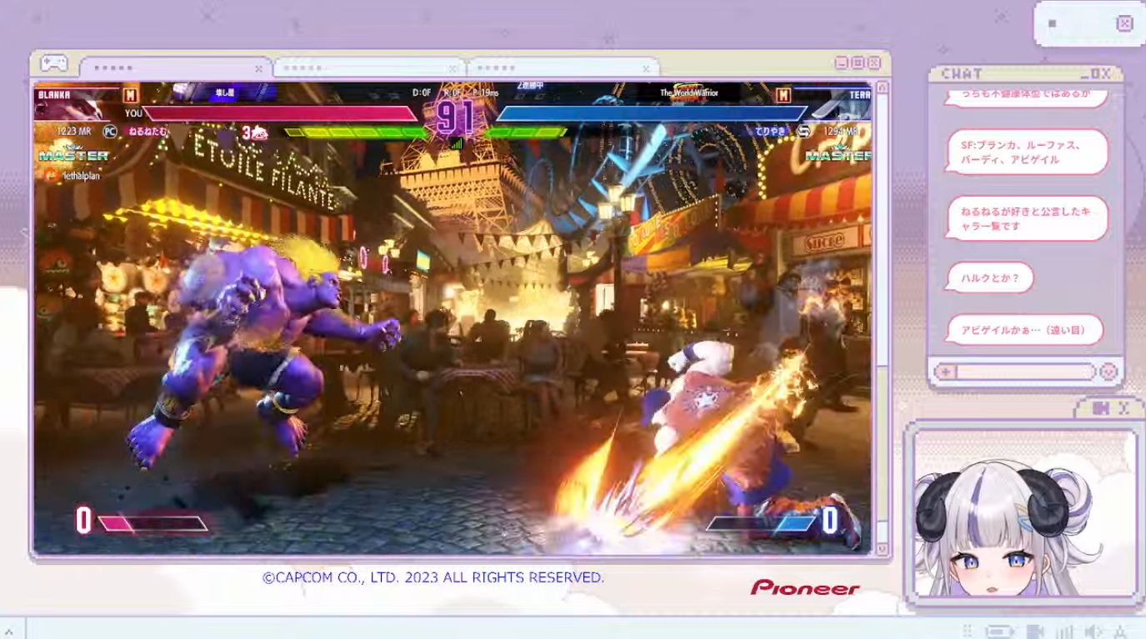Click Blanka's super gauge showing 0
1146x639 pixels.
click(x=140, y=522)
